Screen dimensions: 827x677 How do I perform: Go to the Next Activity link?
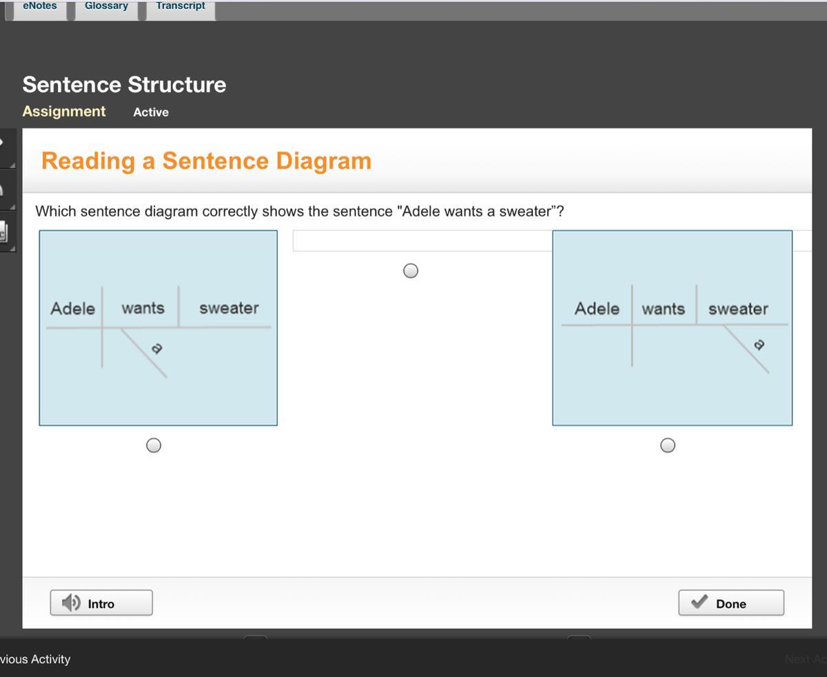(805, 659)
